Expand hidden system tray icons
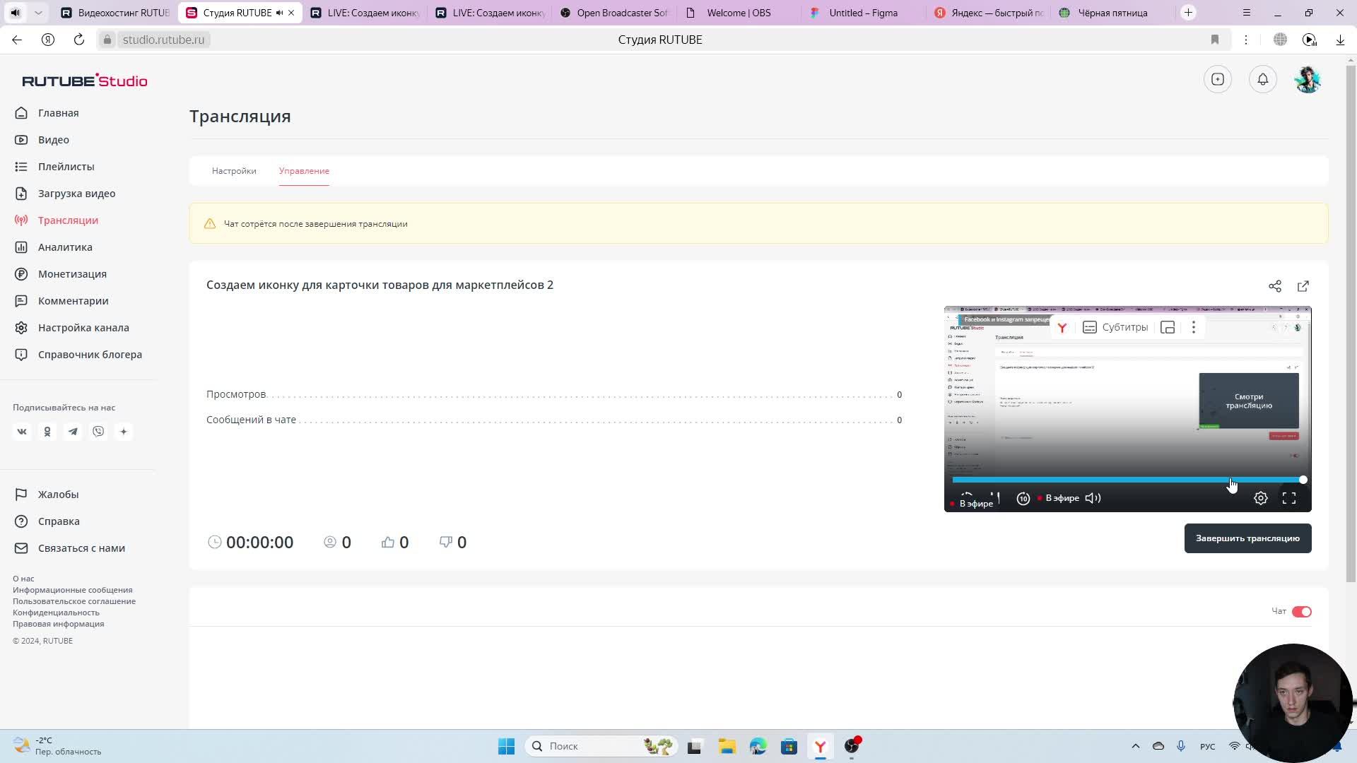This screenshot has height=763, width=1357. (x=1135, y=746)
